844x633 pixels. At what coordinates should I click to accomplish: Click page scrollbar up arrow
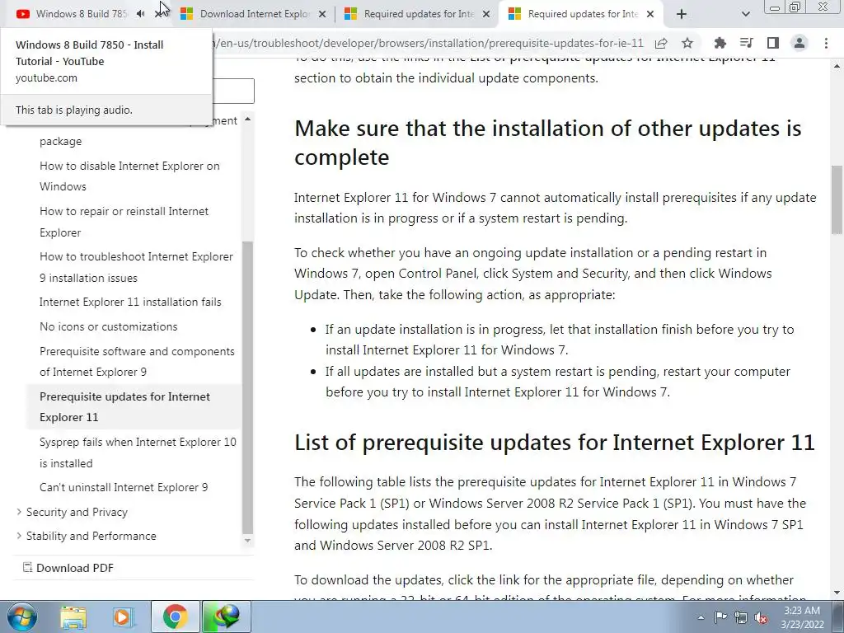coord(837,66)
